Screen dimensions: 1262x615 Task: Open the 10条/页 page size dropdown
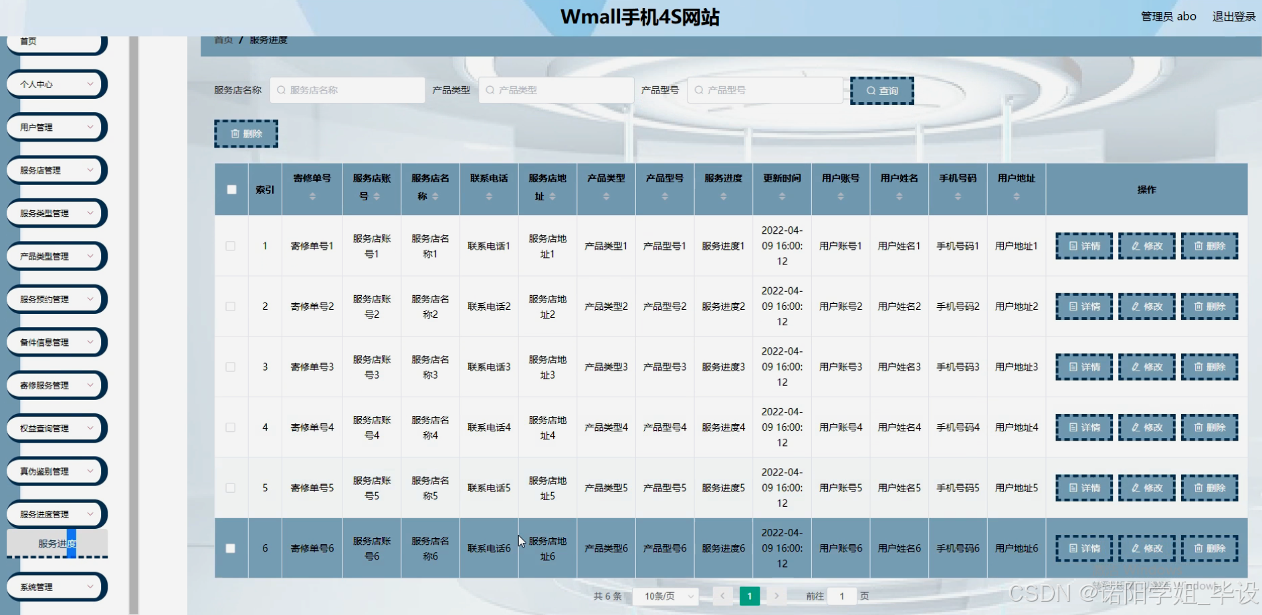[x=664, y=596]
